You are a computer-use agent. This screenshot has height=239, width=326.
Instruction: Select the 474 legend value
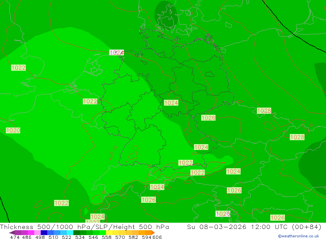pyautogui.click(x=15, y=237)
